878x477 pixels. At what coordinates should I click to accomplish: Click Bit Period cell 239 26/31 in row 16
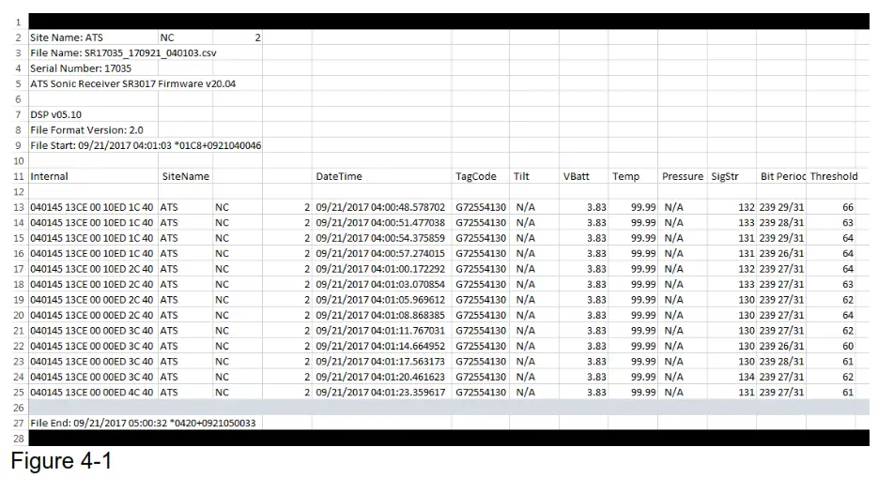[x=781, y=254]
